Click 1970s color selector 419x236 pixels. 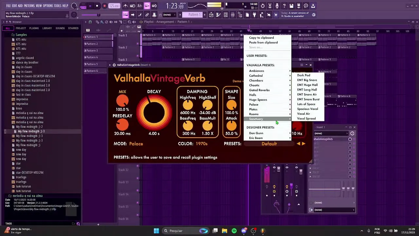[202, 144]
